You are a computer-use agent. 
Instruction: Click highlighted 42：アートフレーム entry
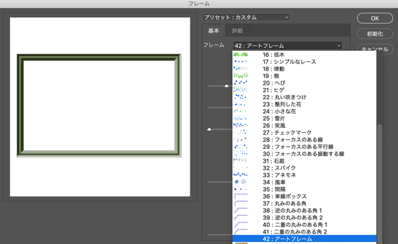click(x=304, y=239)
